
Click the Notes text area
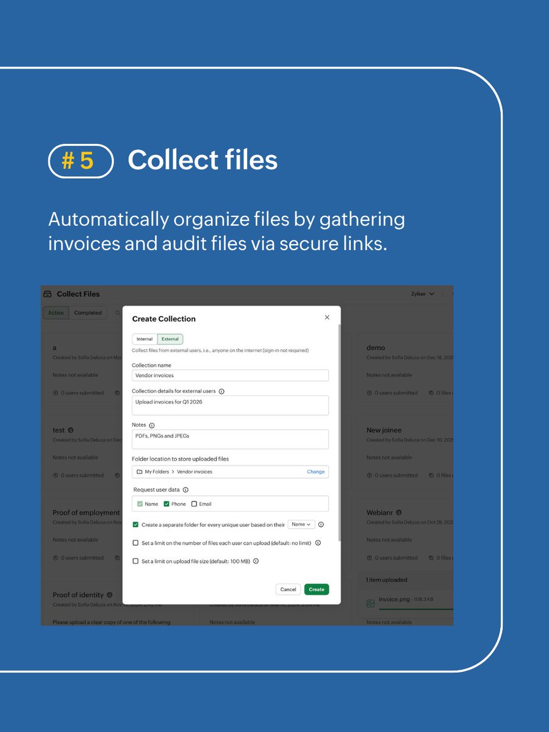(x=230, y=439)
